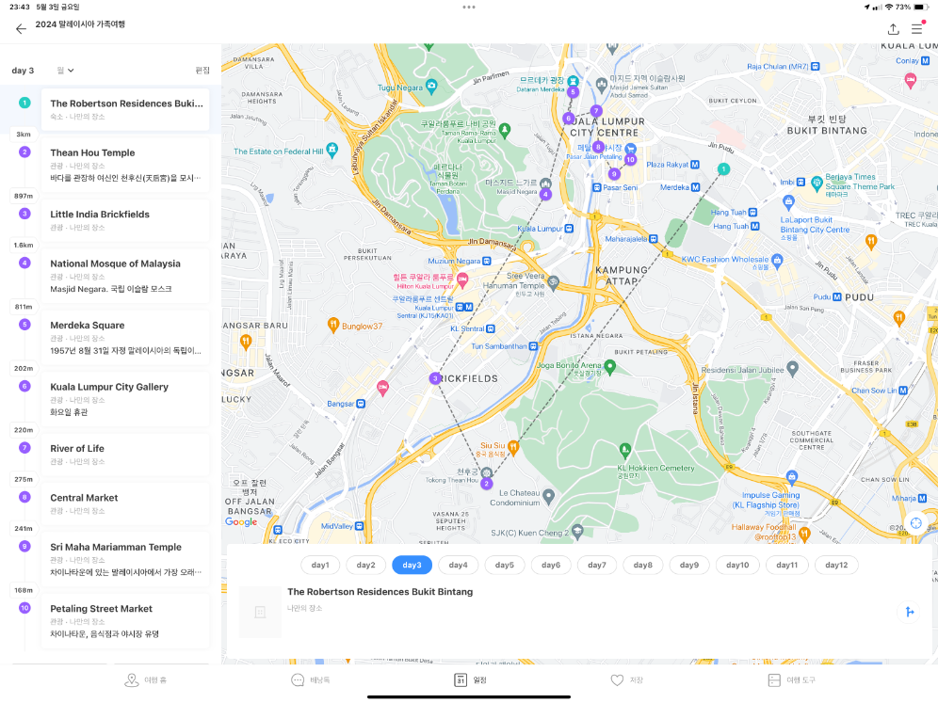Viewport: 938px width, 703px height.
Task: Tap battery indicator in status bar
Action: coord(921,8)
